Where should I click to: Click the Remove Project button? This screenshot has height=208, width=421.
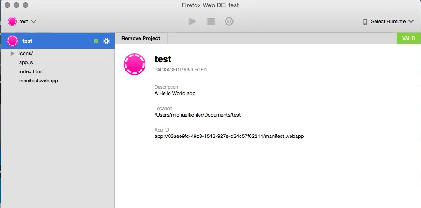tap(140, 38)
